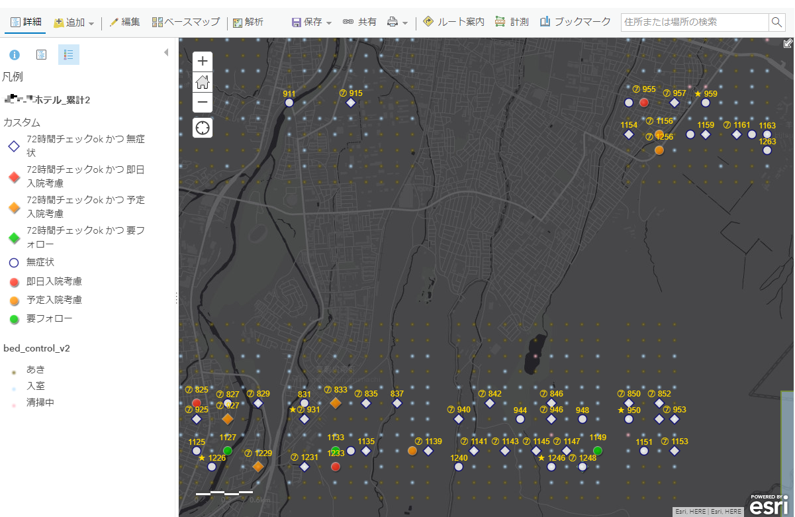Open the 解析 analysis menu
The image size is (795, 517).
click(x=248, y=23)
